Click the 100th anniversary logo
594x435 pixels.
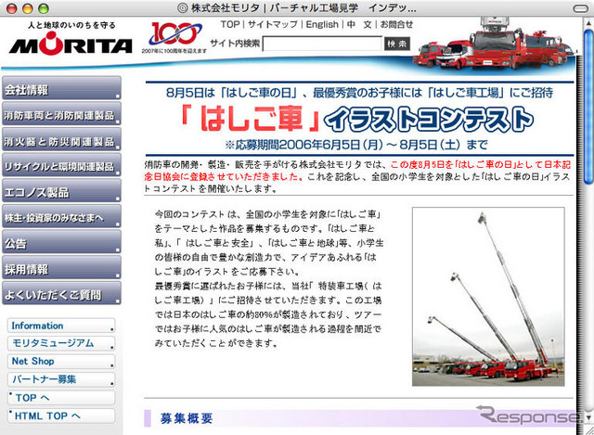click(174, 37)
